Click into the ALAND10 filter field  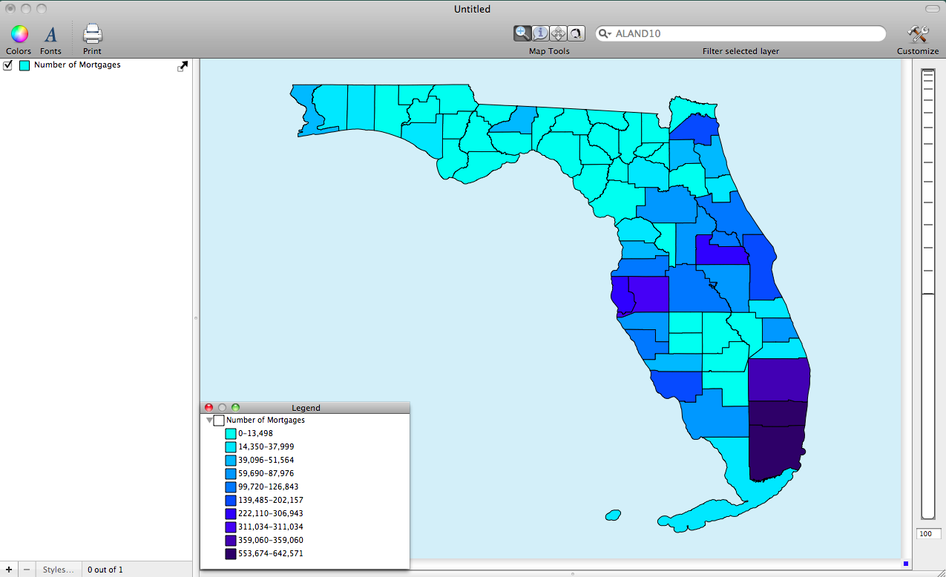[742, 34]
